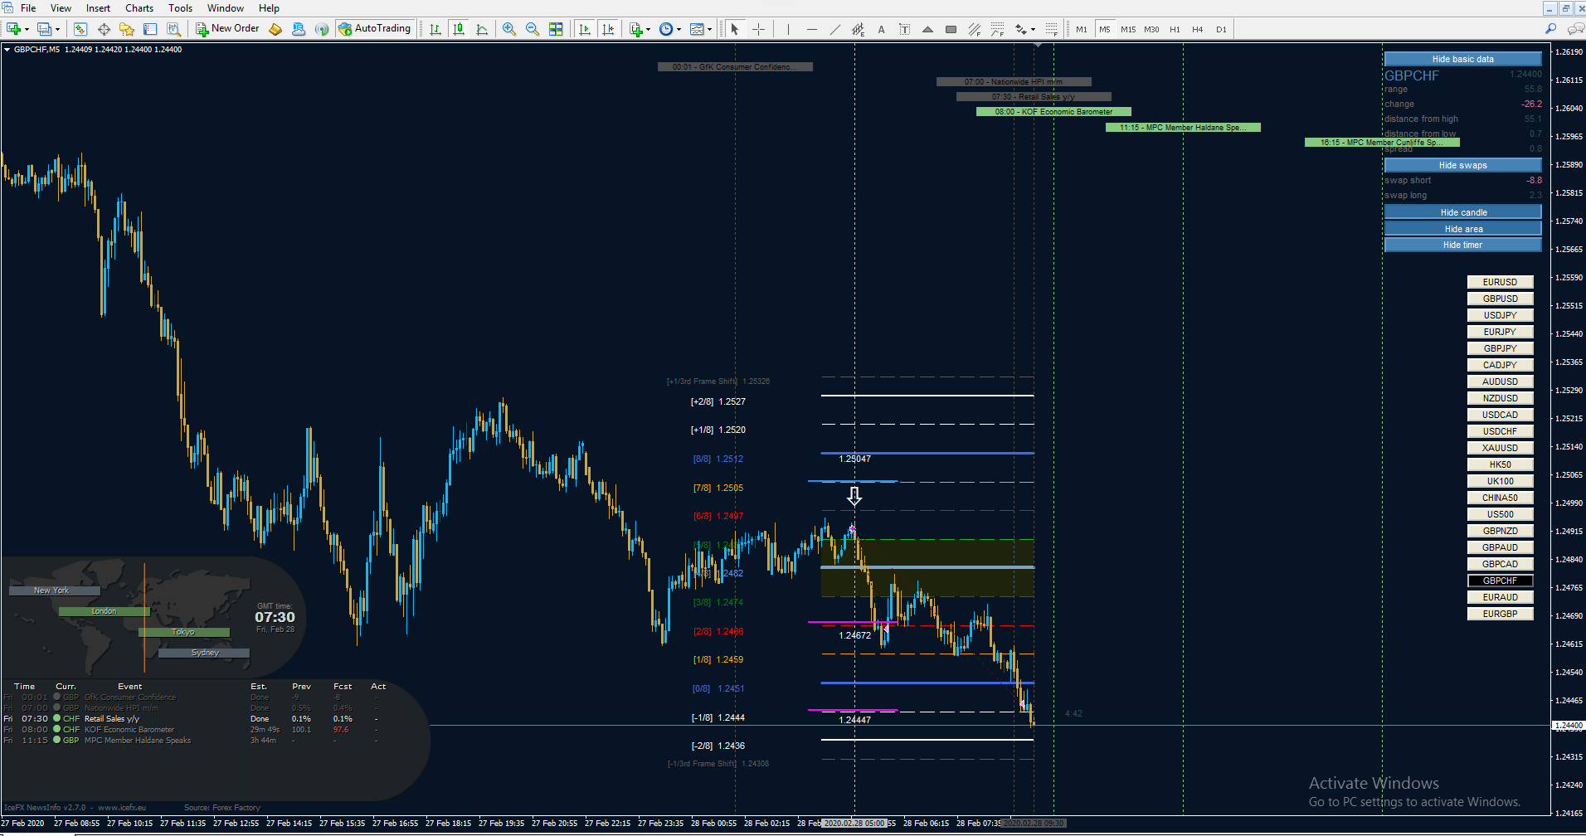Select the horizontal line drawing tool
This screenshot has height=836, width=1586.
point(811,29)
